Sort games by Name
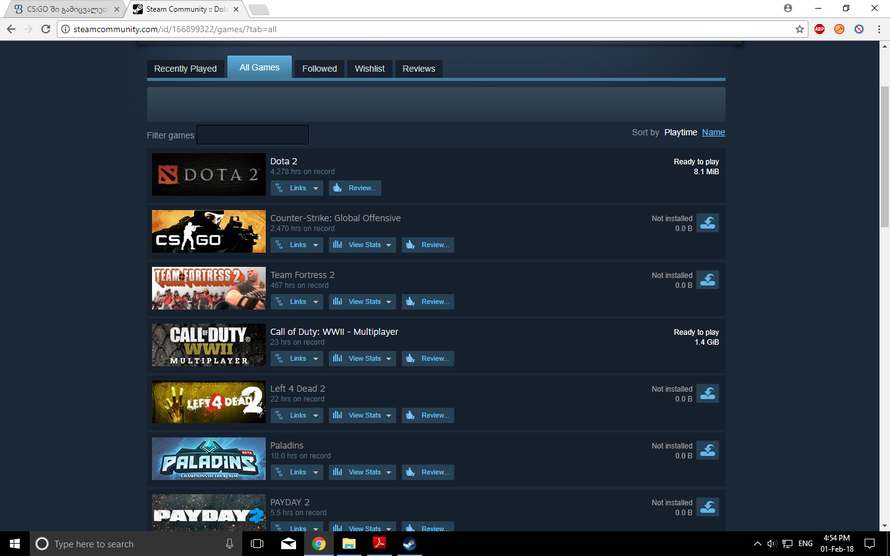This screenshot has width=890, height=556. coord(713,132)
